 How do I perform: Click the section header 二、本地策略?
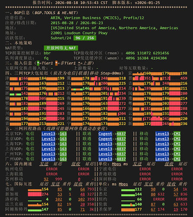(19, 43)
